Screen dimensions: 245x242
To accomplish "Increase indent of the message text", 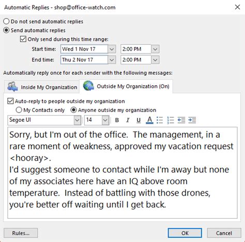I will [x=192, y=120].
